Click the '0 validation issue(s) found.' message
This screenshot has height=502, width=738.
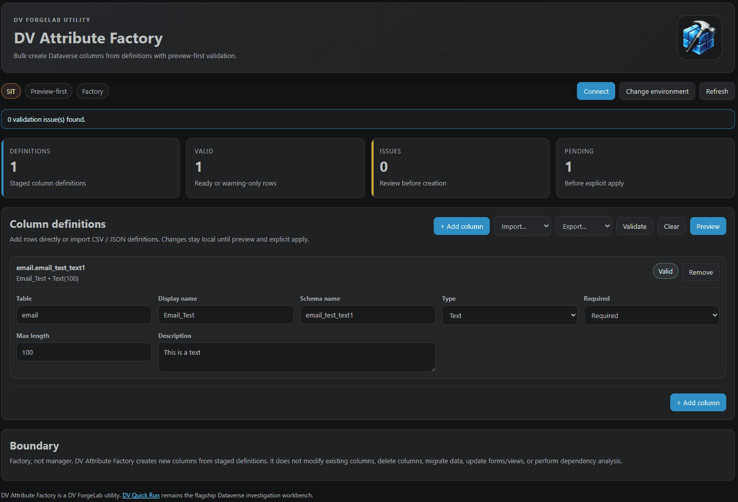point(46,119)
